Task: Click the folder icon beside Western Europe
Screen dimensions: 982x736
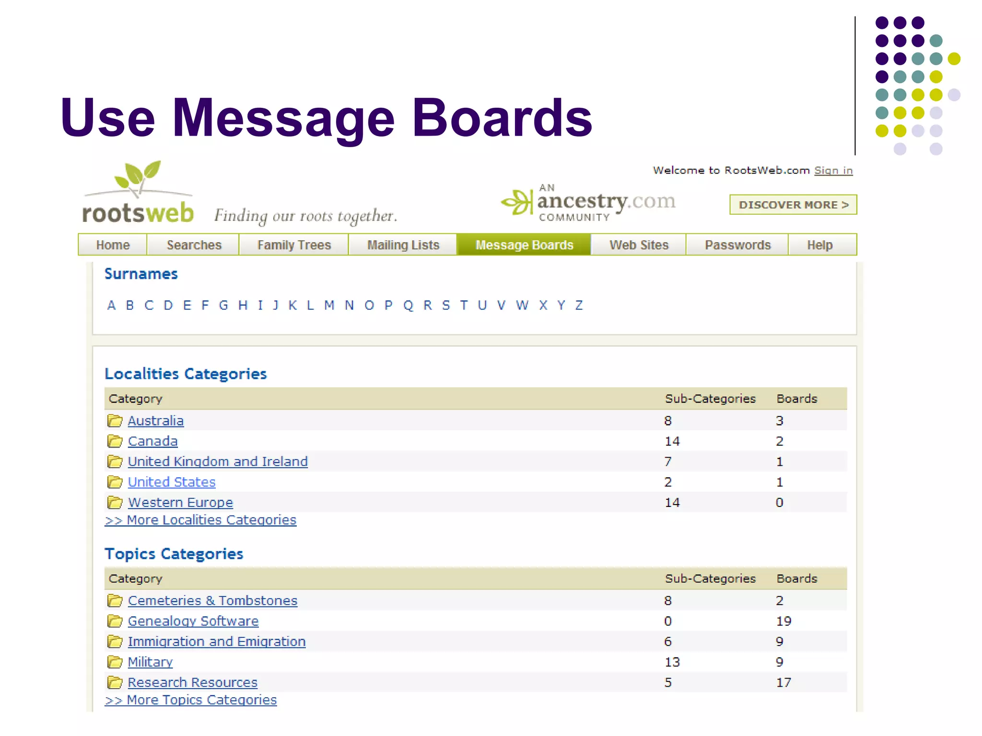Action: [115, 502]
